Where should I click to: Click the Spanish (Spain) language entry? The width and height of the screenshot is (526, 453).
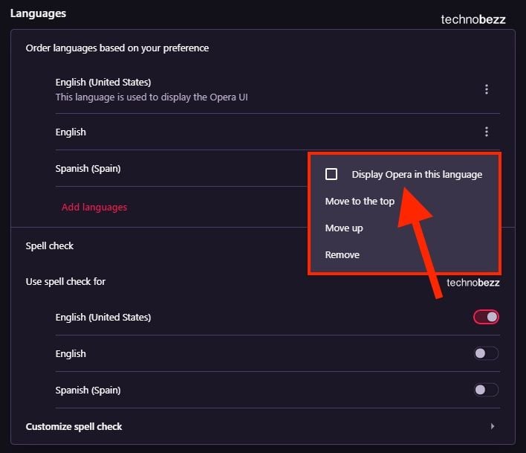coord(88,168)
